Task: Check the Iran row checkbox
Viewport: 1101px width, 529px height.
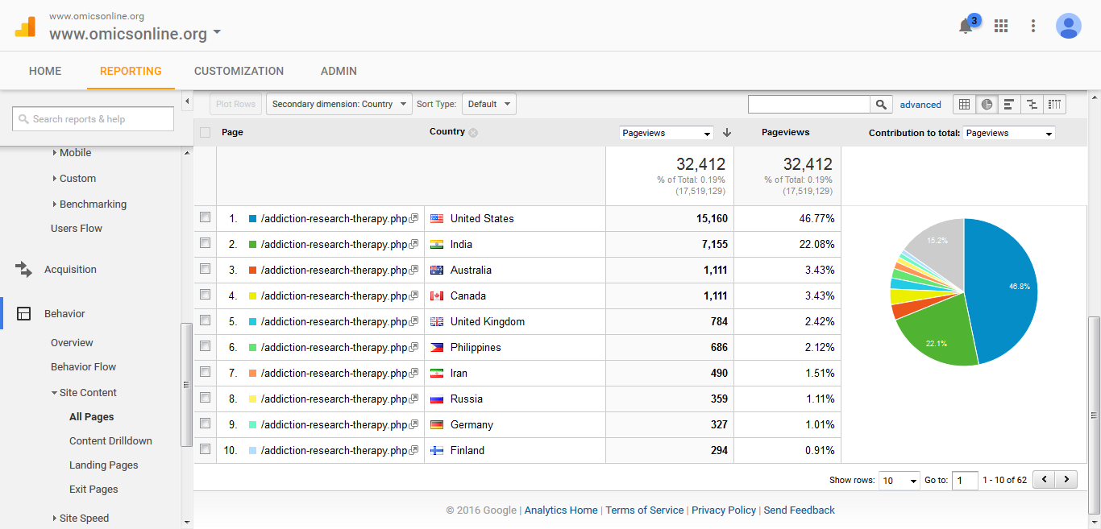Action: click(x=205, y=372)
